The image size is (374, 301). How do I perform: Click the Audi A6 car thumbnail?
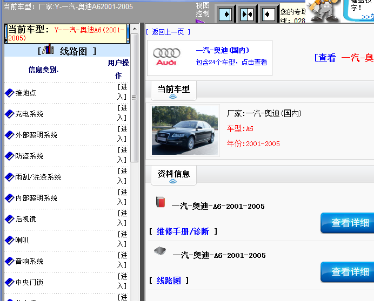pos(185,131)
